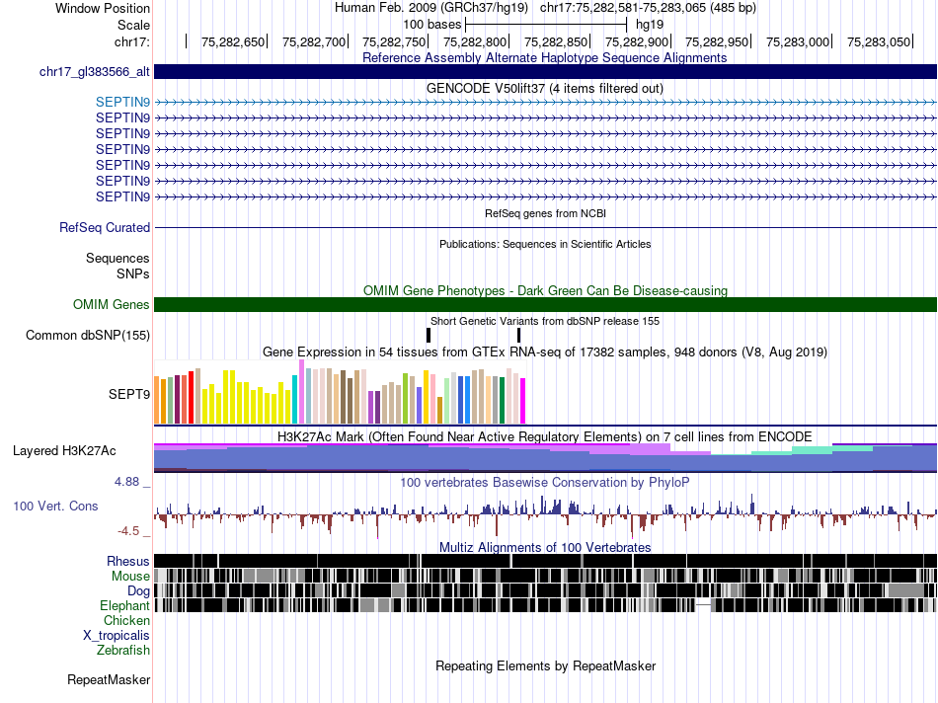The width and height of the screenshot is (938, 703).
Task: Open the RefSeq Curated track label
Action: [x=104, y=227]
